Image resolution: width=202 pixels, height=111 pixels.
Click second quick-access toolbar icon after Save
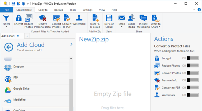pyautogui.click(x=19, y=3)
